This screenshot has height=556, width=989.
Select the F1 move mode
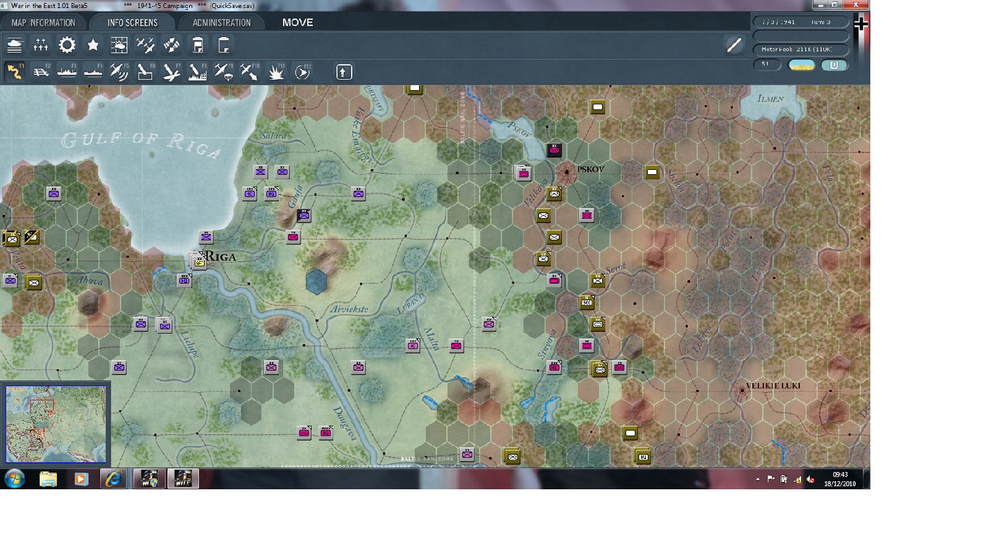click(15, 72)
